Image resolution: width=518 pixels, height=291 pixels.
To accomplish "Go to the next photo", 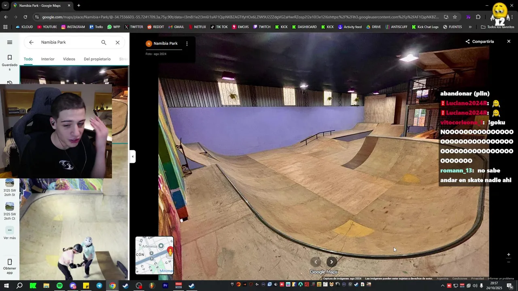I will coord(331,262).
